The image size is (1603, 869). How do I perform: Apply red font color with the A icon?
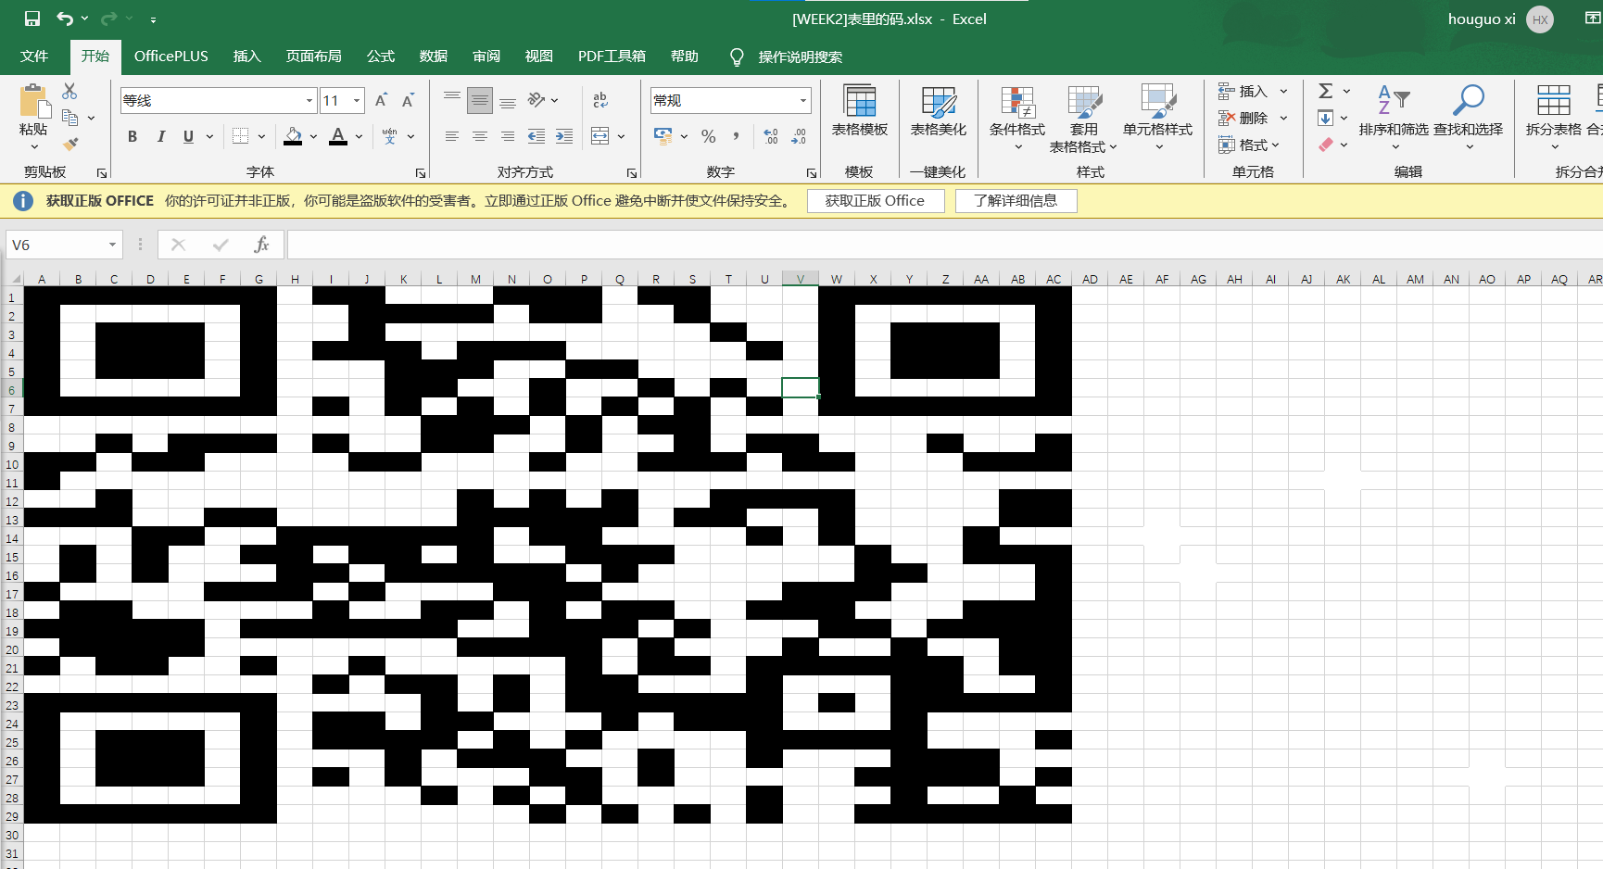(338, 136)
